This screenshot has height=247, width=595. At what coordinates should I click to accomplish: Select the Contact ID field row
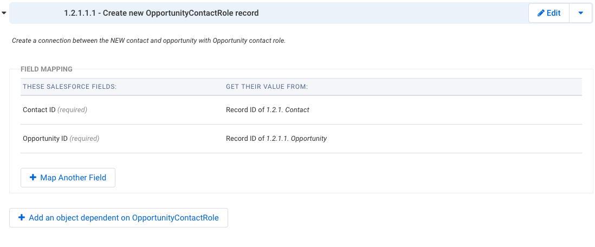pyautogui.click(x=301, y=109)
